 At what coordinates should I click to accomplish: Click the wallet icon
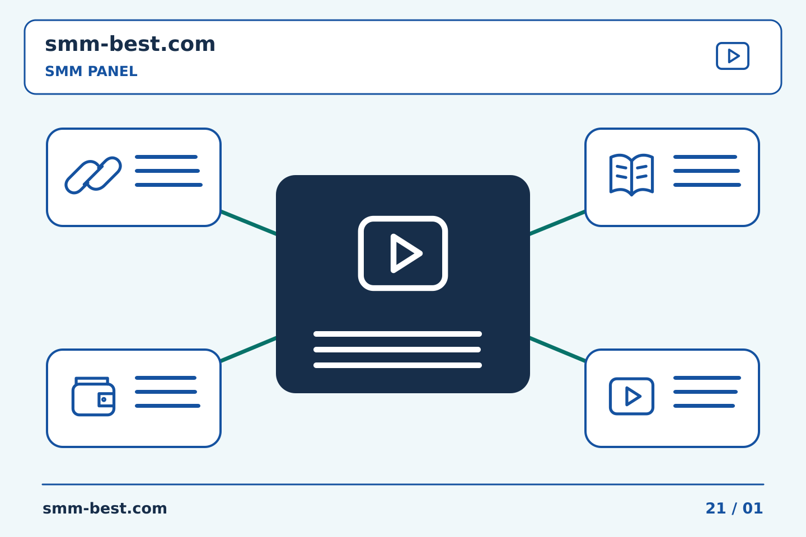(93, 396)
